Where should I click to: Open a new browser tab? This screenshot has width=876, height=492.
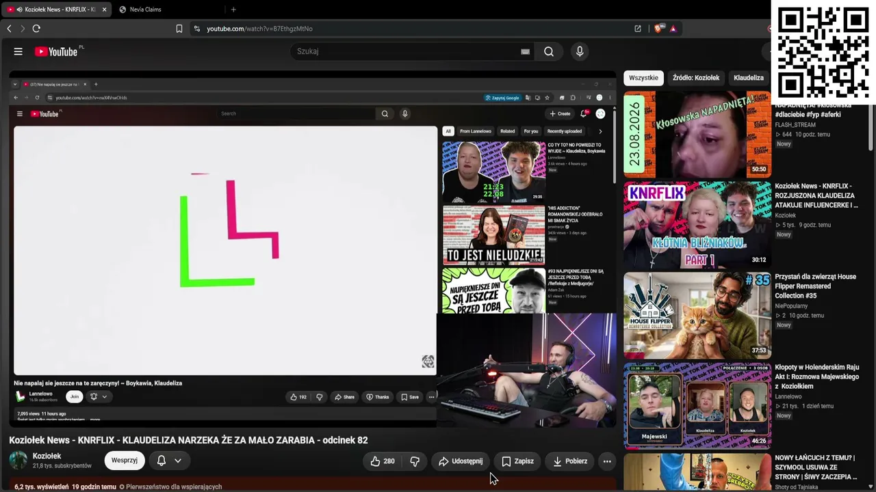click(233, 10)
